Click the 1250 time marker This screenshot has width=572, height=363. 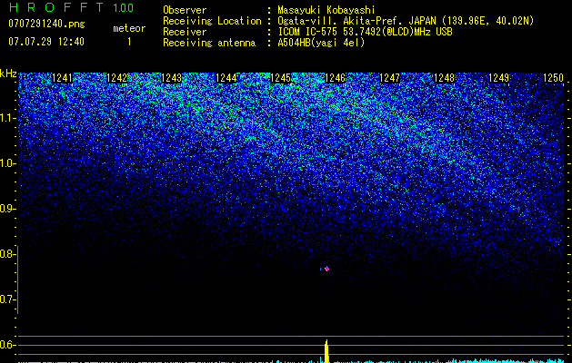coord(554,78)
